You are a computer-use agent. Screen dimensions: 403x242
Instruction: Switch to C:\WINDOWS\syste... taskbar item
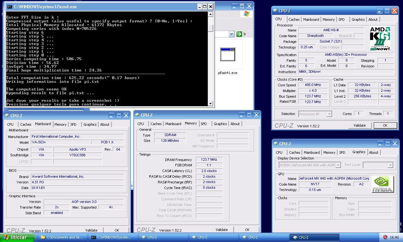coord(113,237)
